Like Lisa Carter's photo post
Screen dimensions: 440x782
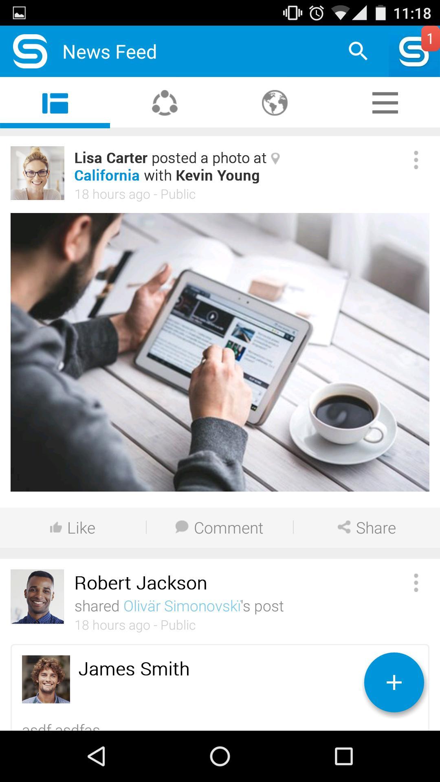73,528
